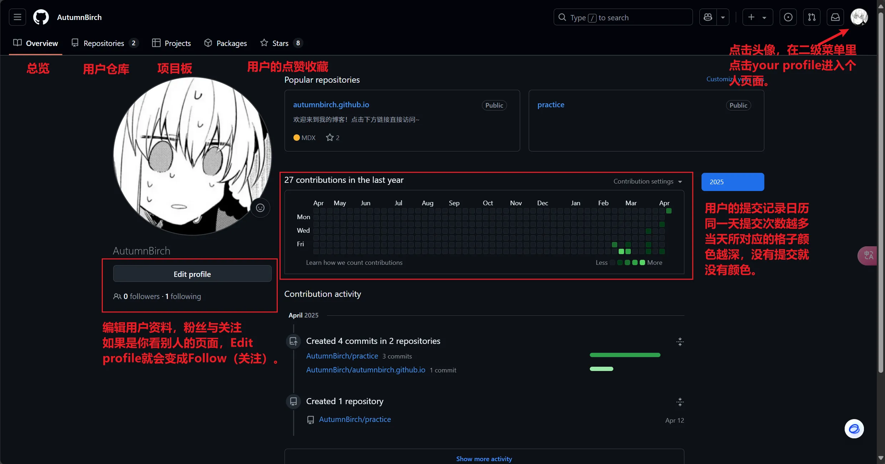The height and width of the screenshot is (464, 885).
Task: Click the AutumnBirch username in header
Action: click(79, 17)
